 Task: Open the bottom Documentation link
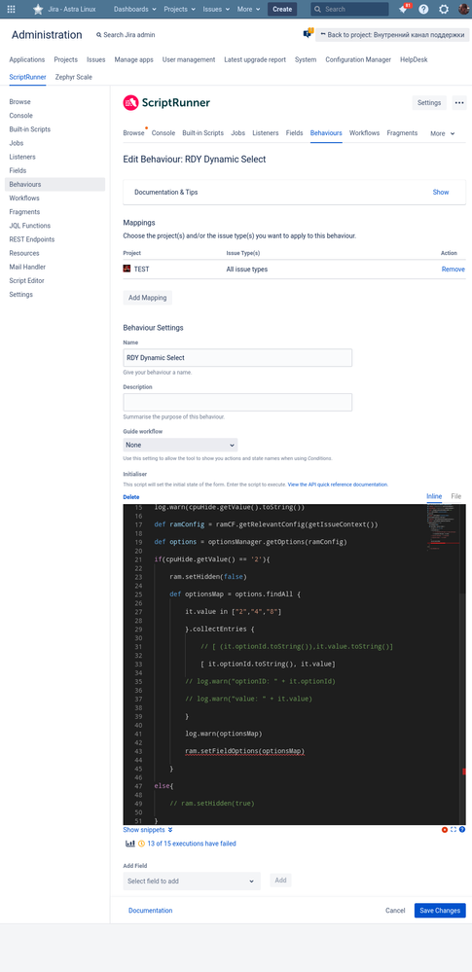coord(150,911)
